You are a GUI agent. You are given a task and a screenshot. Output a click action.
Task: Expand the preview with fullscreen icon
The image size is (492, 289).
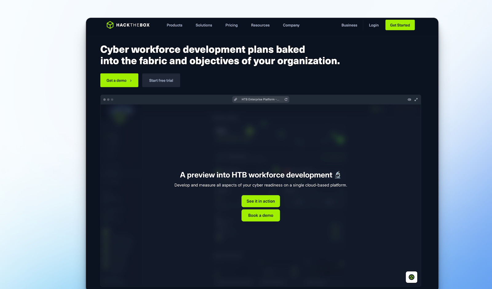point(416,100)
